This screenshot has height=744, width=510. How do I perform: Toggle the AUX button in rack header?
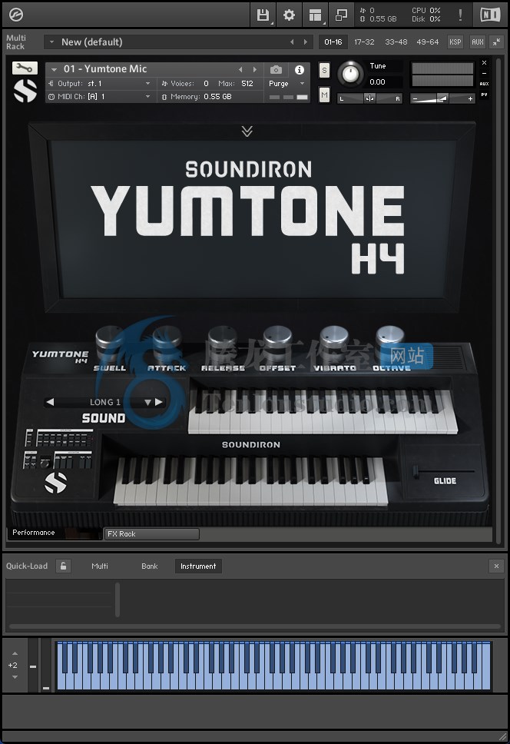477,42
